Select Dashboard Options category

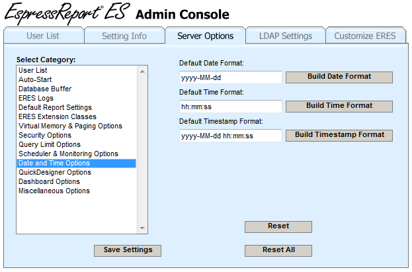click(x=76, y=181)
